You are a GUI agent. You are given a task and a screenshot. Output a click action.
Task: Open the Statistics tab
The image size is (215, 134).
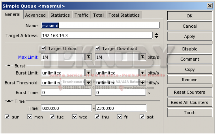click(60, 15)
